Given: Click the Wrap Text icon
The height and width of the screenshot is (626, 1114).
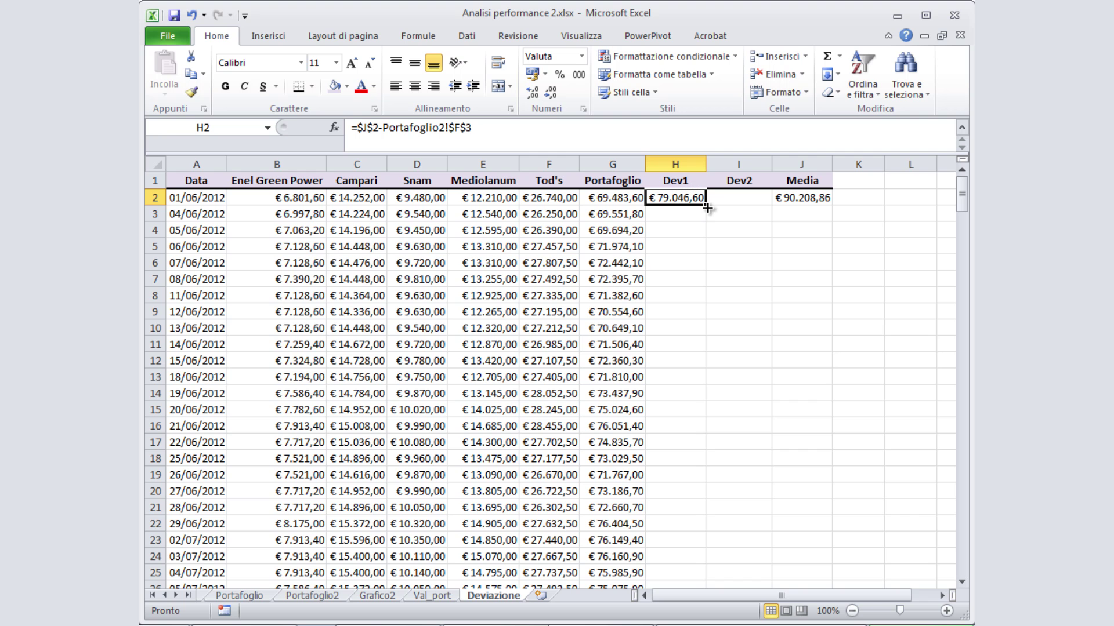Looking at the screenshot, I should (498, 63).
